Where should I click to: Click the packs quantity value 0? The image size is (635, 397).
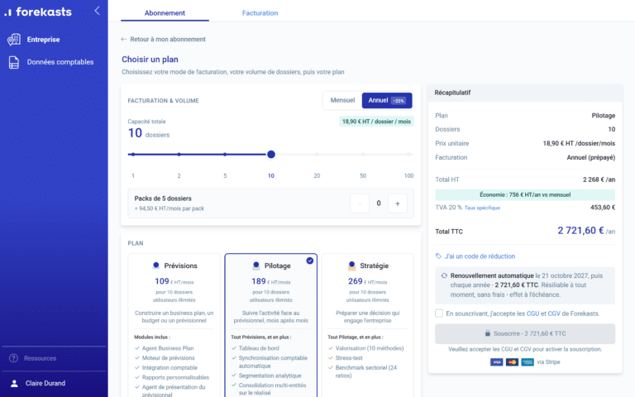(379, 203)
